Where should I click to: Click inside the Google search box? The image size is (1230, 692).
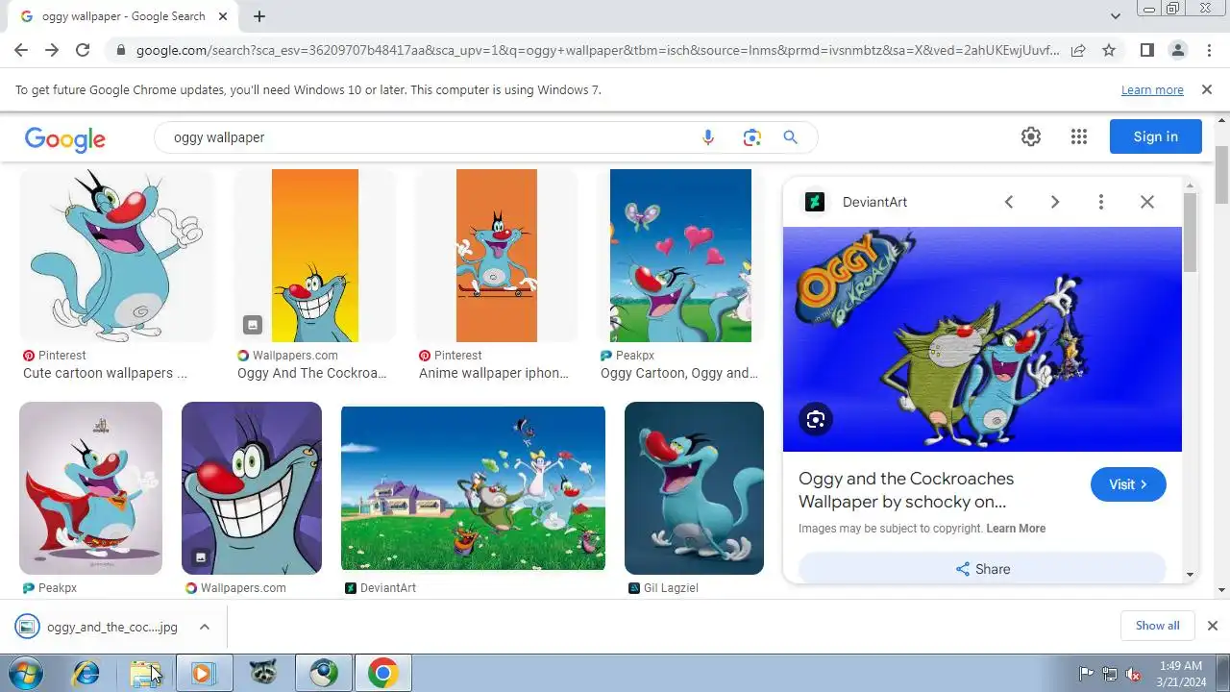pyautogui.click(x=432, y=137)
